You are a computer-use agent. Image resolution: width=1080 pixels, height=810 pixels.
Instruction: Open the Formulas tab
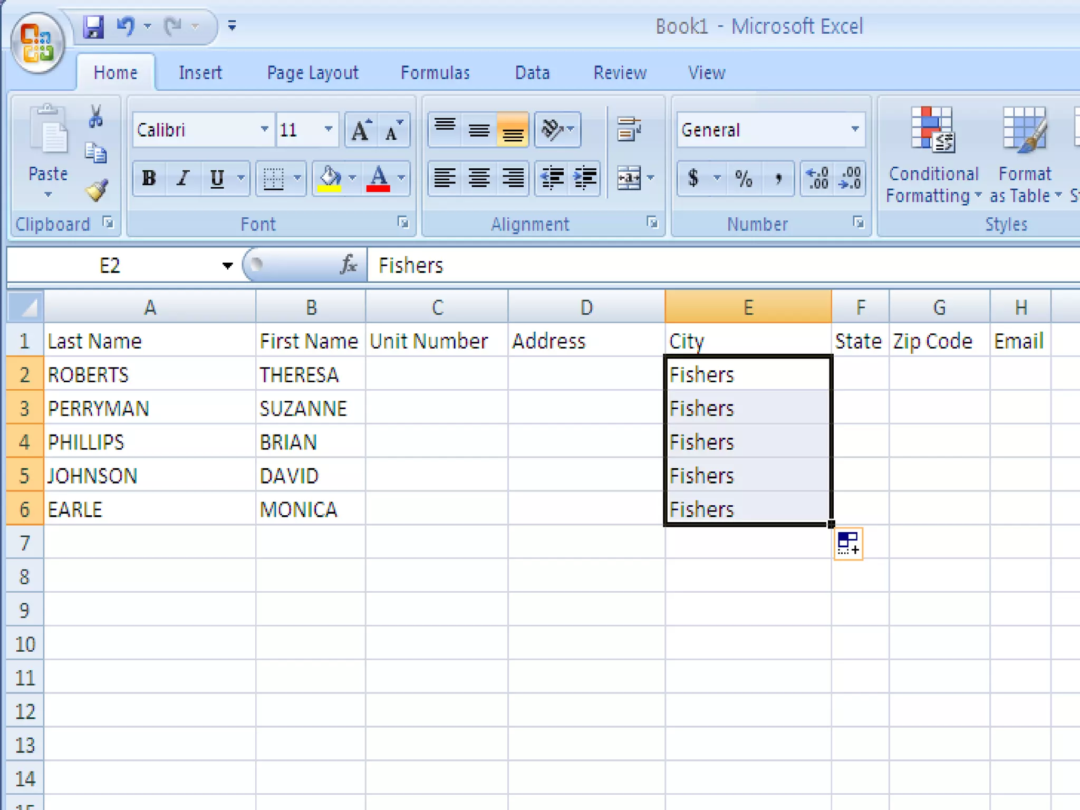coord(435,72)
